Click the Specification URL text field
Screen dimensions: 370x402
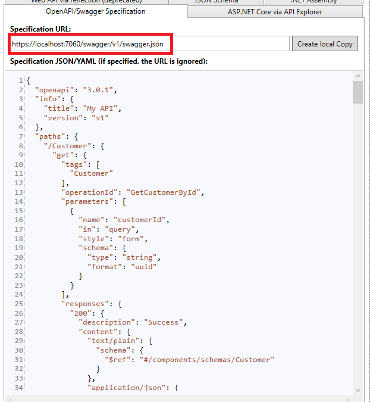(x=149, y=43)
